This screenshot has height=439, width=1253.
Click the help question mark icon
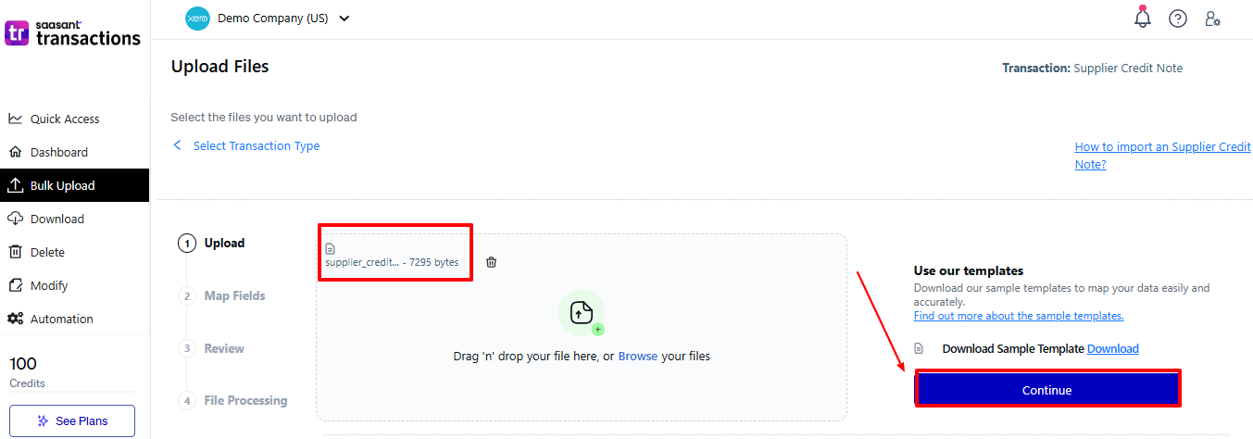tap(1177, 19)
